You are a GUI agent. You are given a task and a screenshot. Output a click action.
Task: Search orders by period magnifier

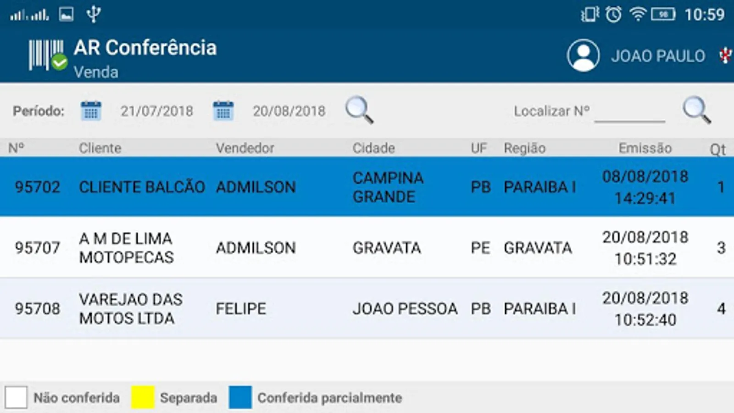point(359,110)
